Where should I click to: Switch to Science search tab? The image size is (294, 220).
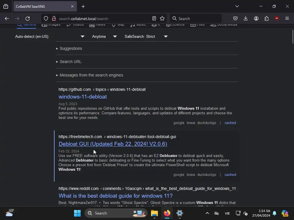click(175, 25)
